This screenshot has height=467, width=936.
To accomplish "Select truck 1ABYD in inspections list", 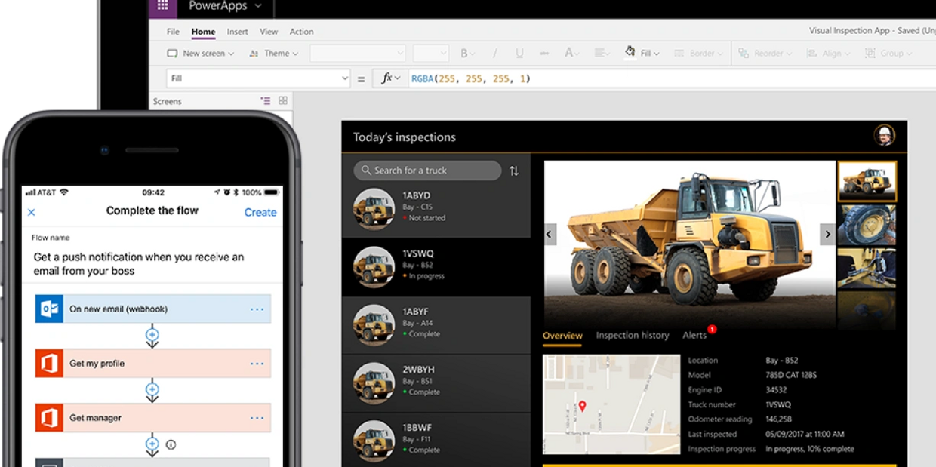I will click(436, 209).
